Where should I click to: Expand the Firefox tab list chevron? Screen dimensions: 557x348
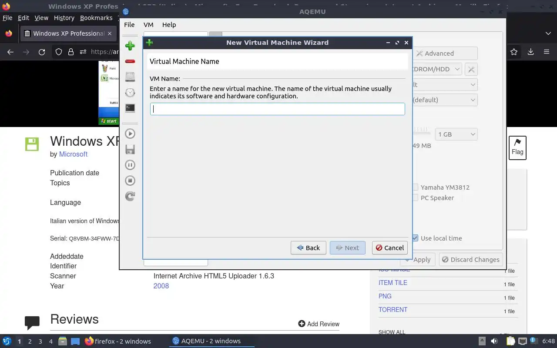pyautogui.click(x=548, y=33)
